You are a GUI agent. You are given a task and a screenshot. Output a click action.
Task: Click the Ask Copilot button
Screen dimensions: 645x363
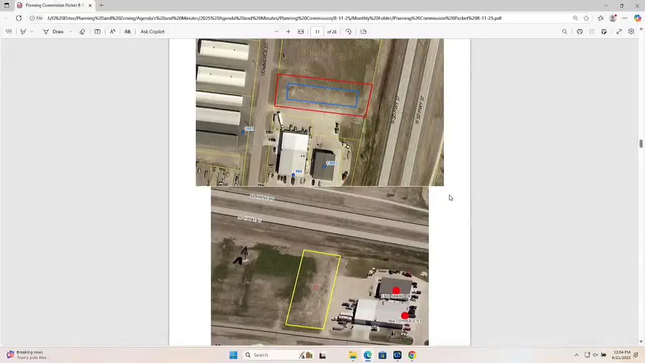coord(152,31)
